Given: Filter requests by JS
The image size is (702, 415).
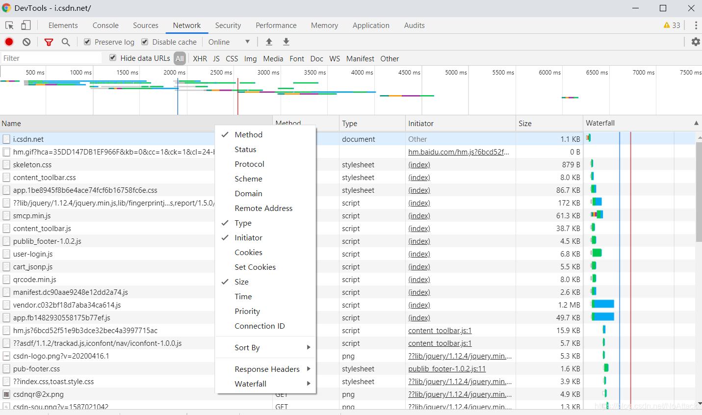Looking at the screenshot, I should (216, 59).
